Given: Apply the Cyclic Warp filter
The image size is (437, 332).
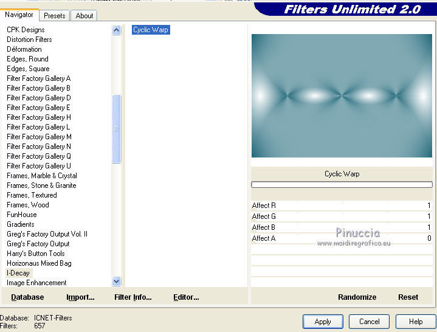Looking at the screenshot, I should tap(323, 322).
